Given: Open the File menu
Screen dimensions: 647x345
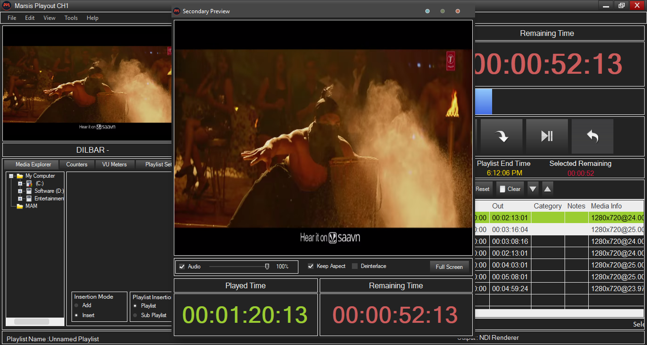Looking at the screenshot, I should [x=12, y=18].
